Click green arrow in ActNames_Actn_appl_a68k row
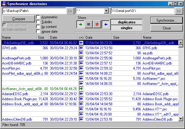 pyautogui.click(x=81, y=88)
